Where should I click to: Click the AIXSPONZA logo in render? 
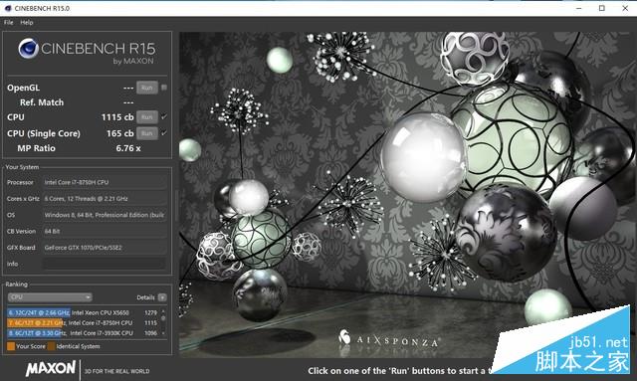pyautogui.click(x=389, y=338)
